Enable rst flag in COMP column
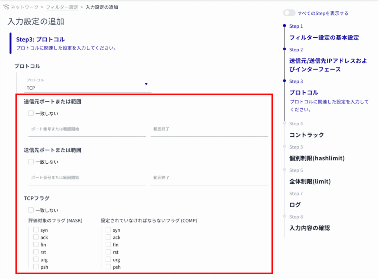This screenshot has width=379, height=279. (108, 252)
